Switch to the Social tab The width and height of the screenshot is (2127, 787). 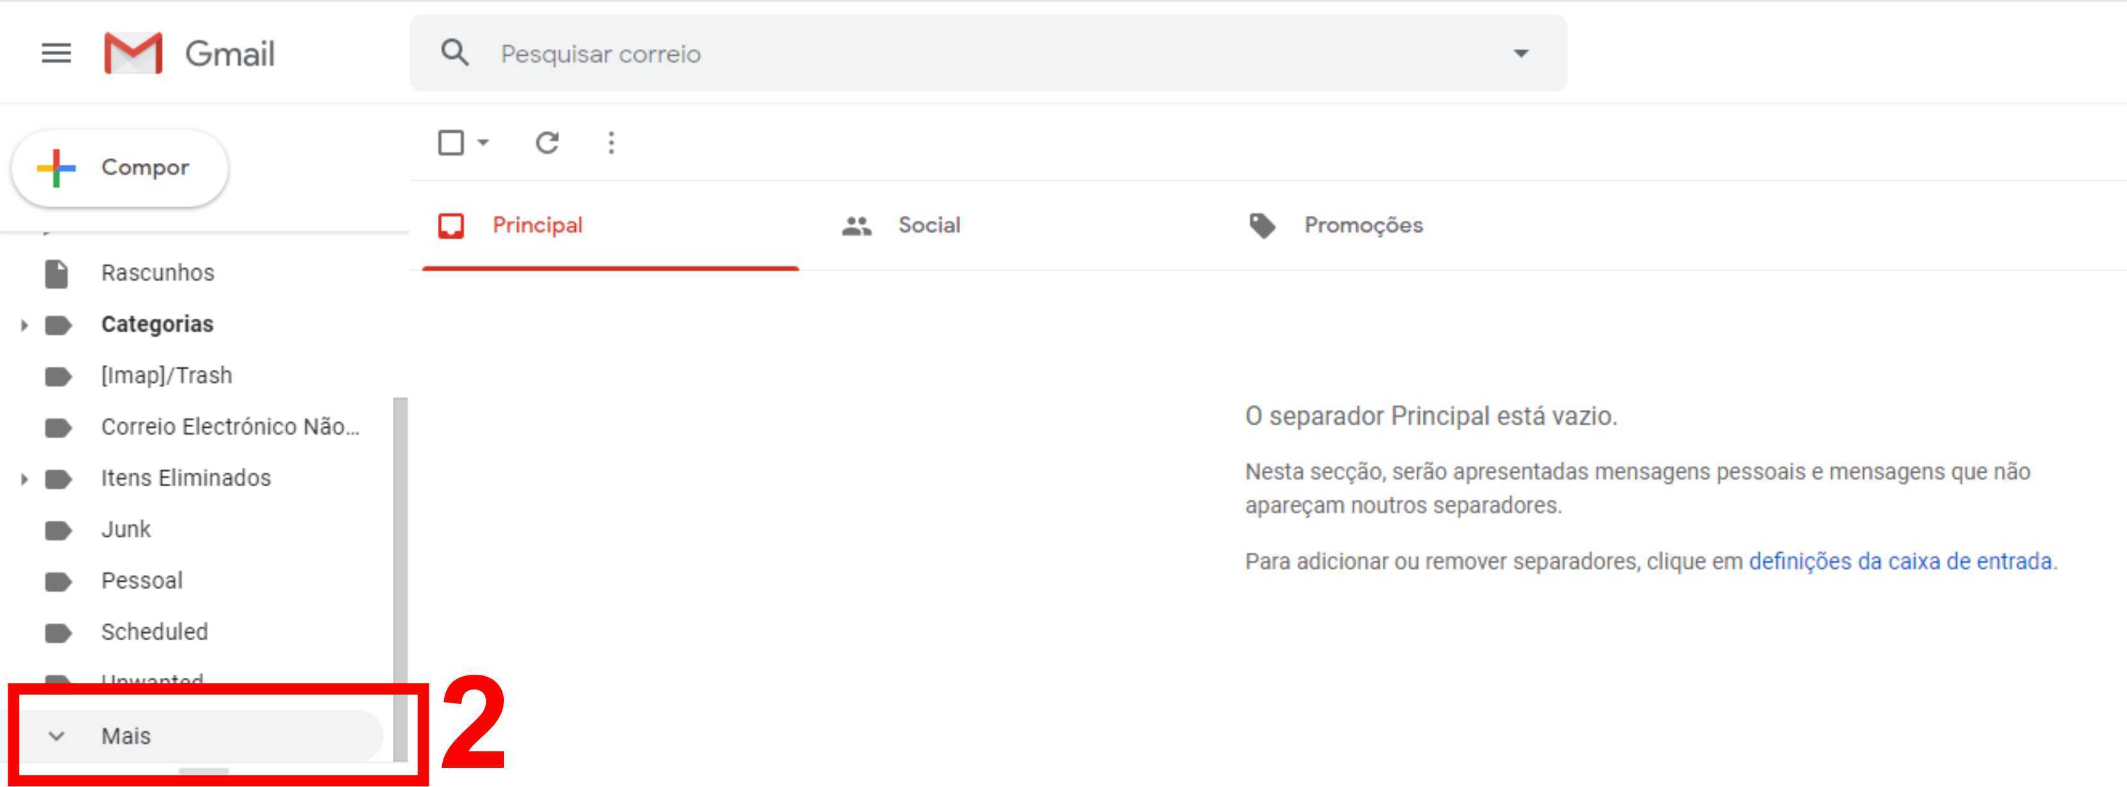coord(928,225)
